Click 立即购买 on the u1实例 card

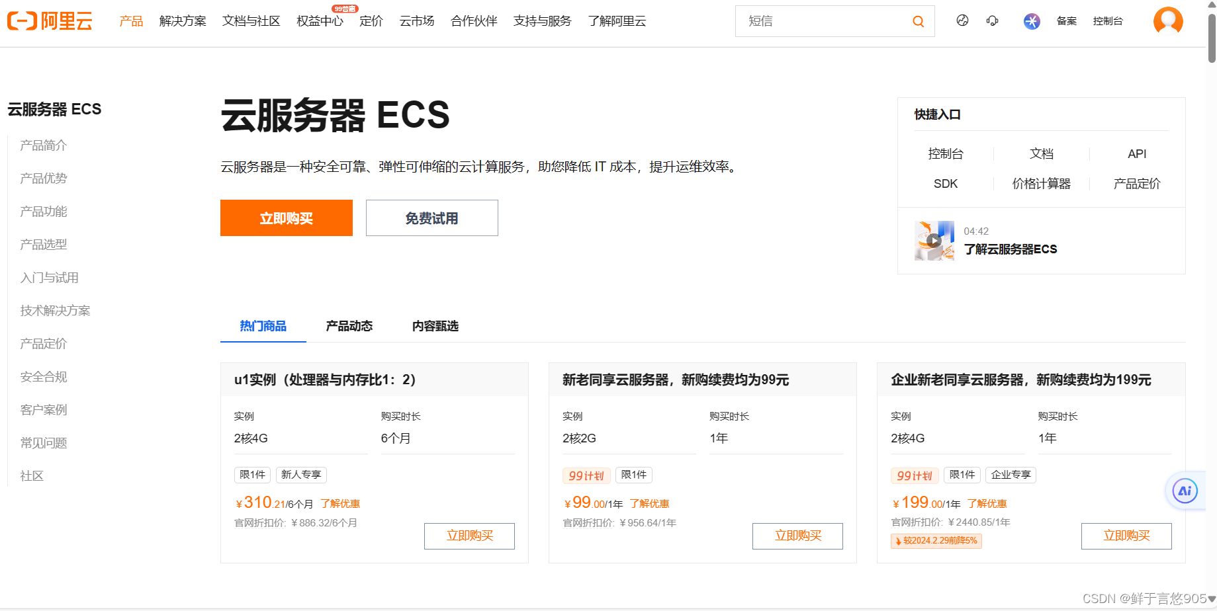point(469,536)
